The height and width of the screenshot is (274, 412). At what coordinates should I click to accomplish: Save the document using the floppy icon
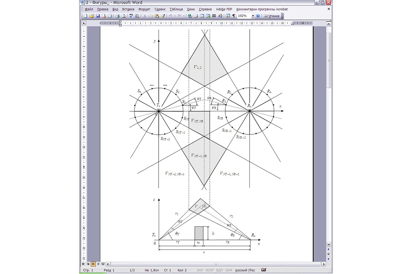pos(98,16)
